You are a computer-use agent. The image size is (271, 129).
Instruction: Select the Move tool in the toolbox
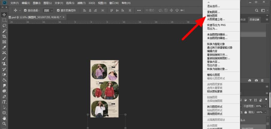4,15
